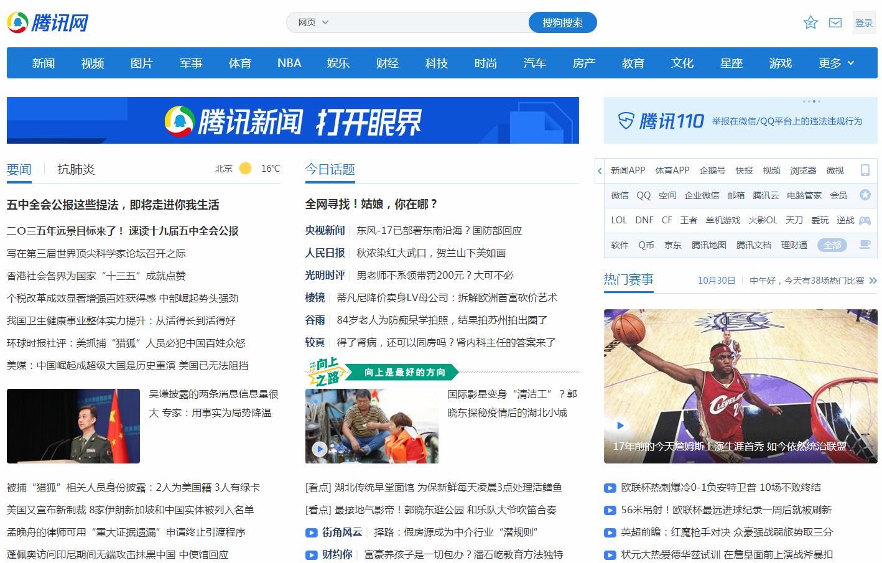Play the 欧联杯热刺爆冷 video icon
This screenshot has width=882, height=563.
(610, 488)
